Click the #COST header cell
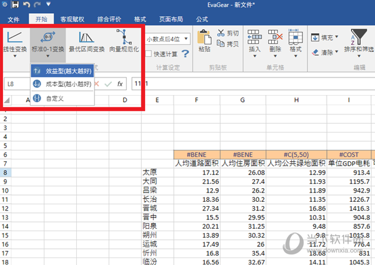 coord(349,154)
